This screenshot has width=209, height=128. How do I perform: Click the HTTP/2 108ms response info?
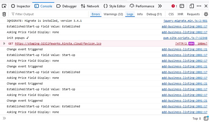click(191, 44)
